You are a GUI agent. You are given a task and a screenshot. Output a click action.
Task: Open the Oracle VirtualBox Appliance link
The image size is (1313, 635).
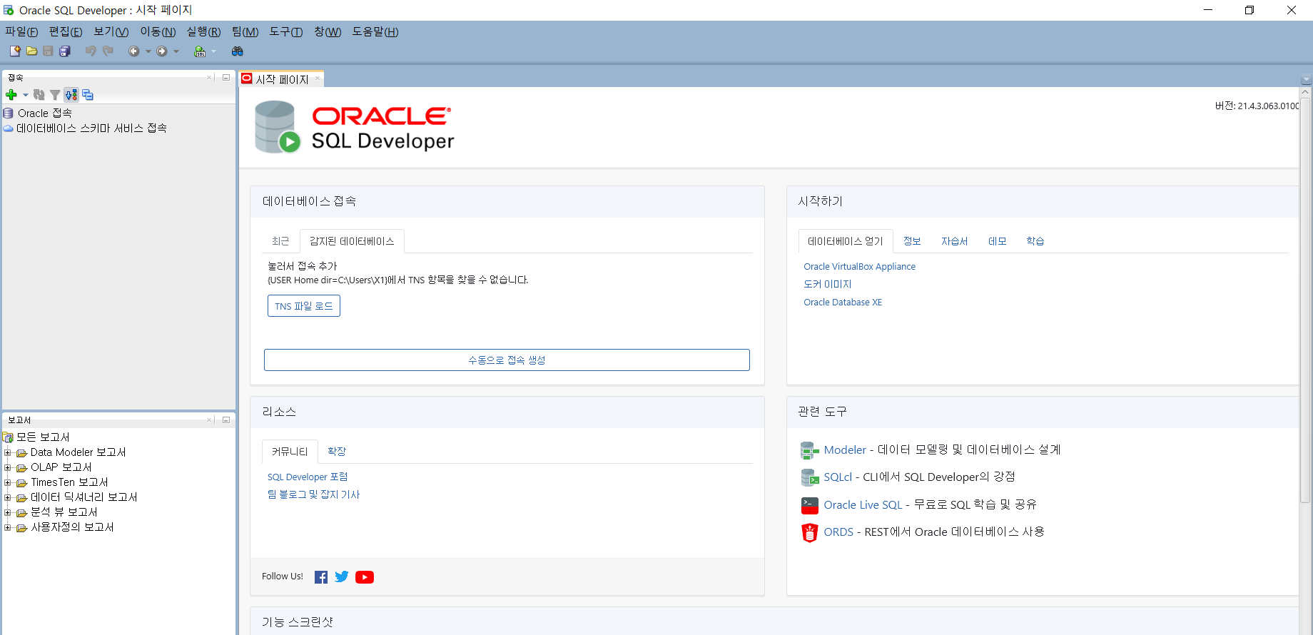859,267
